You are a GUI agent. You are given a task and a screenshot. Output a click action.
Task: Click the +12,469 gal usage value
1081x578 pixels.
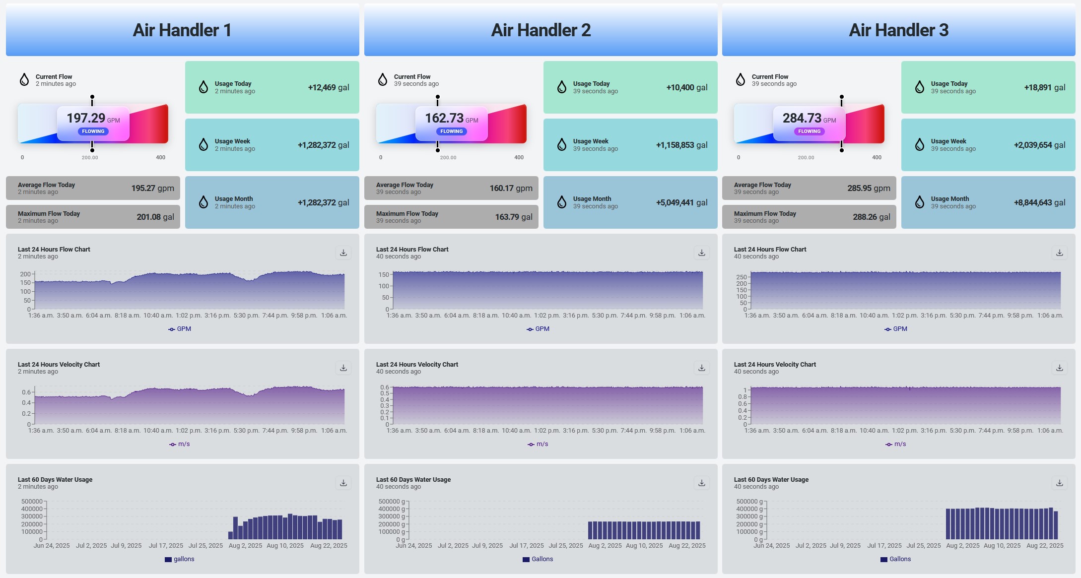click(329, 87)
